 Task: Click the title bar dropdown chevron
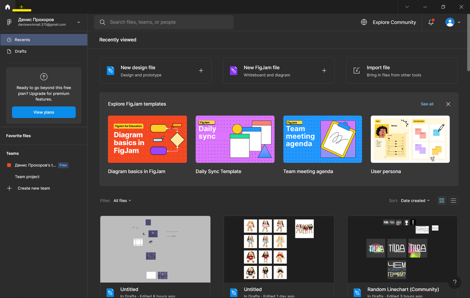407,7
